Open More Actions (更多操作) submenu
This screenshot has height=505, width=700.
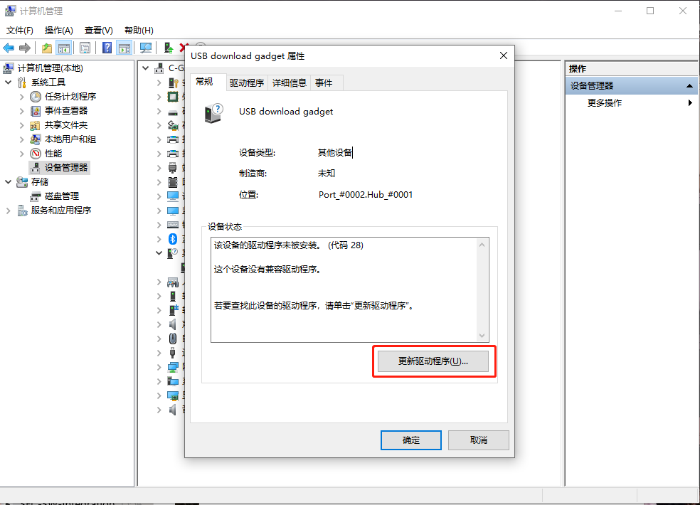pyautogui.click(x=605, y=102)
